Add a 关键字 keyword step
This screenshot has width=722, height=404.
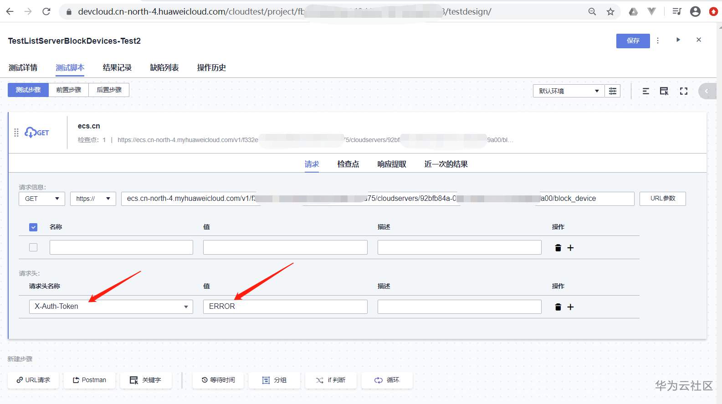point(146,380)
